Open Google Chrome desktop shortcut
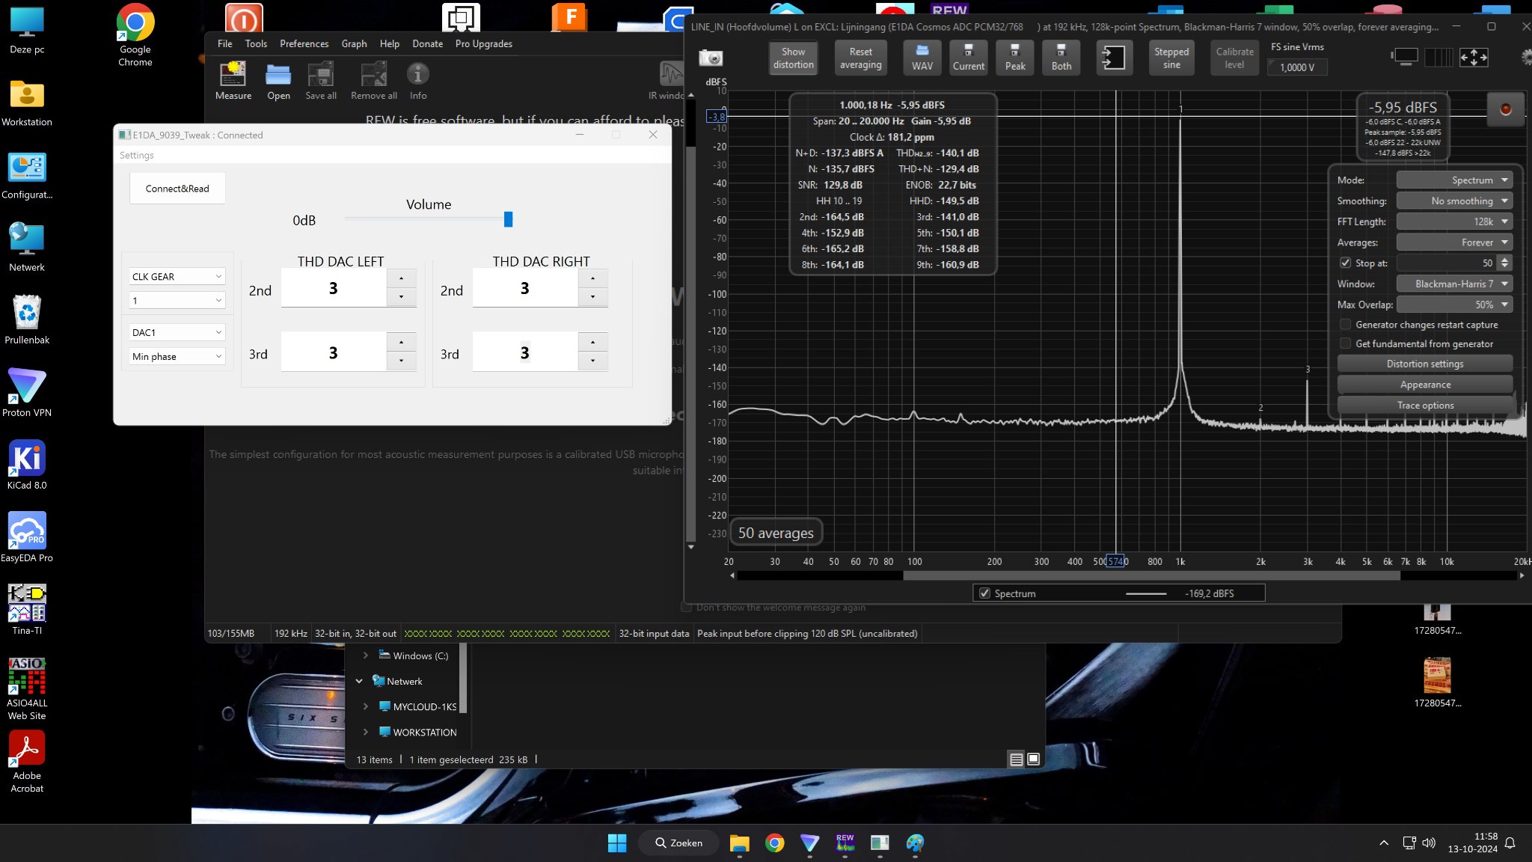The width and height of the screenshot is (1532, 862). point(135,35)
